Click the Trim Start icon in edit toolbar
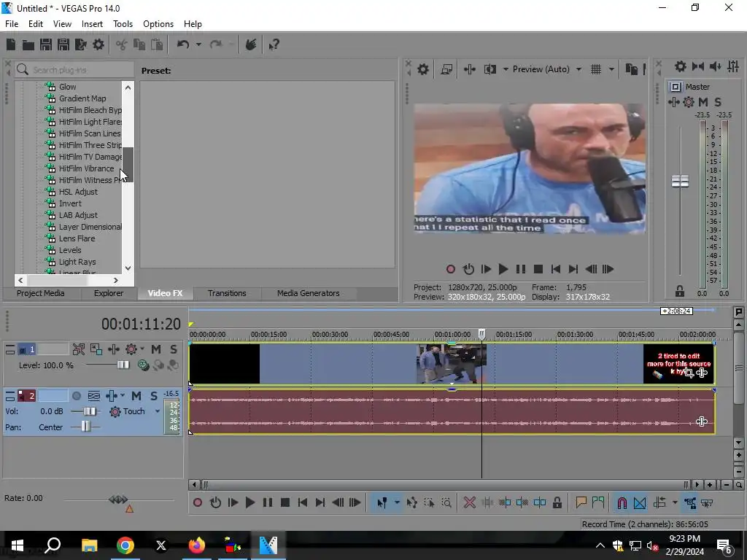747x560 pixels. click(505, 502)
